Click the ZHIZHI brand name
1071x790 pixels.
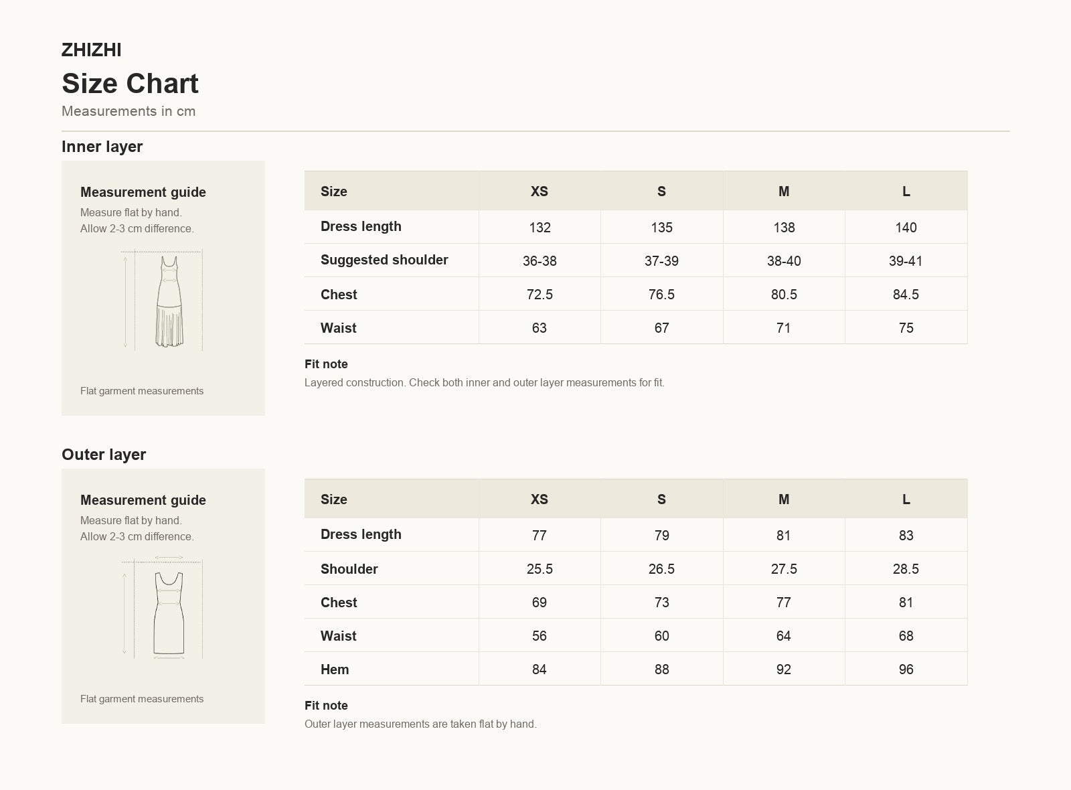pyautogui.click(x=92, y=50)
